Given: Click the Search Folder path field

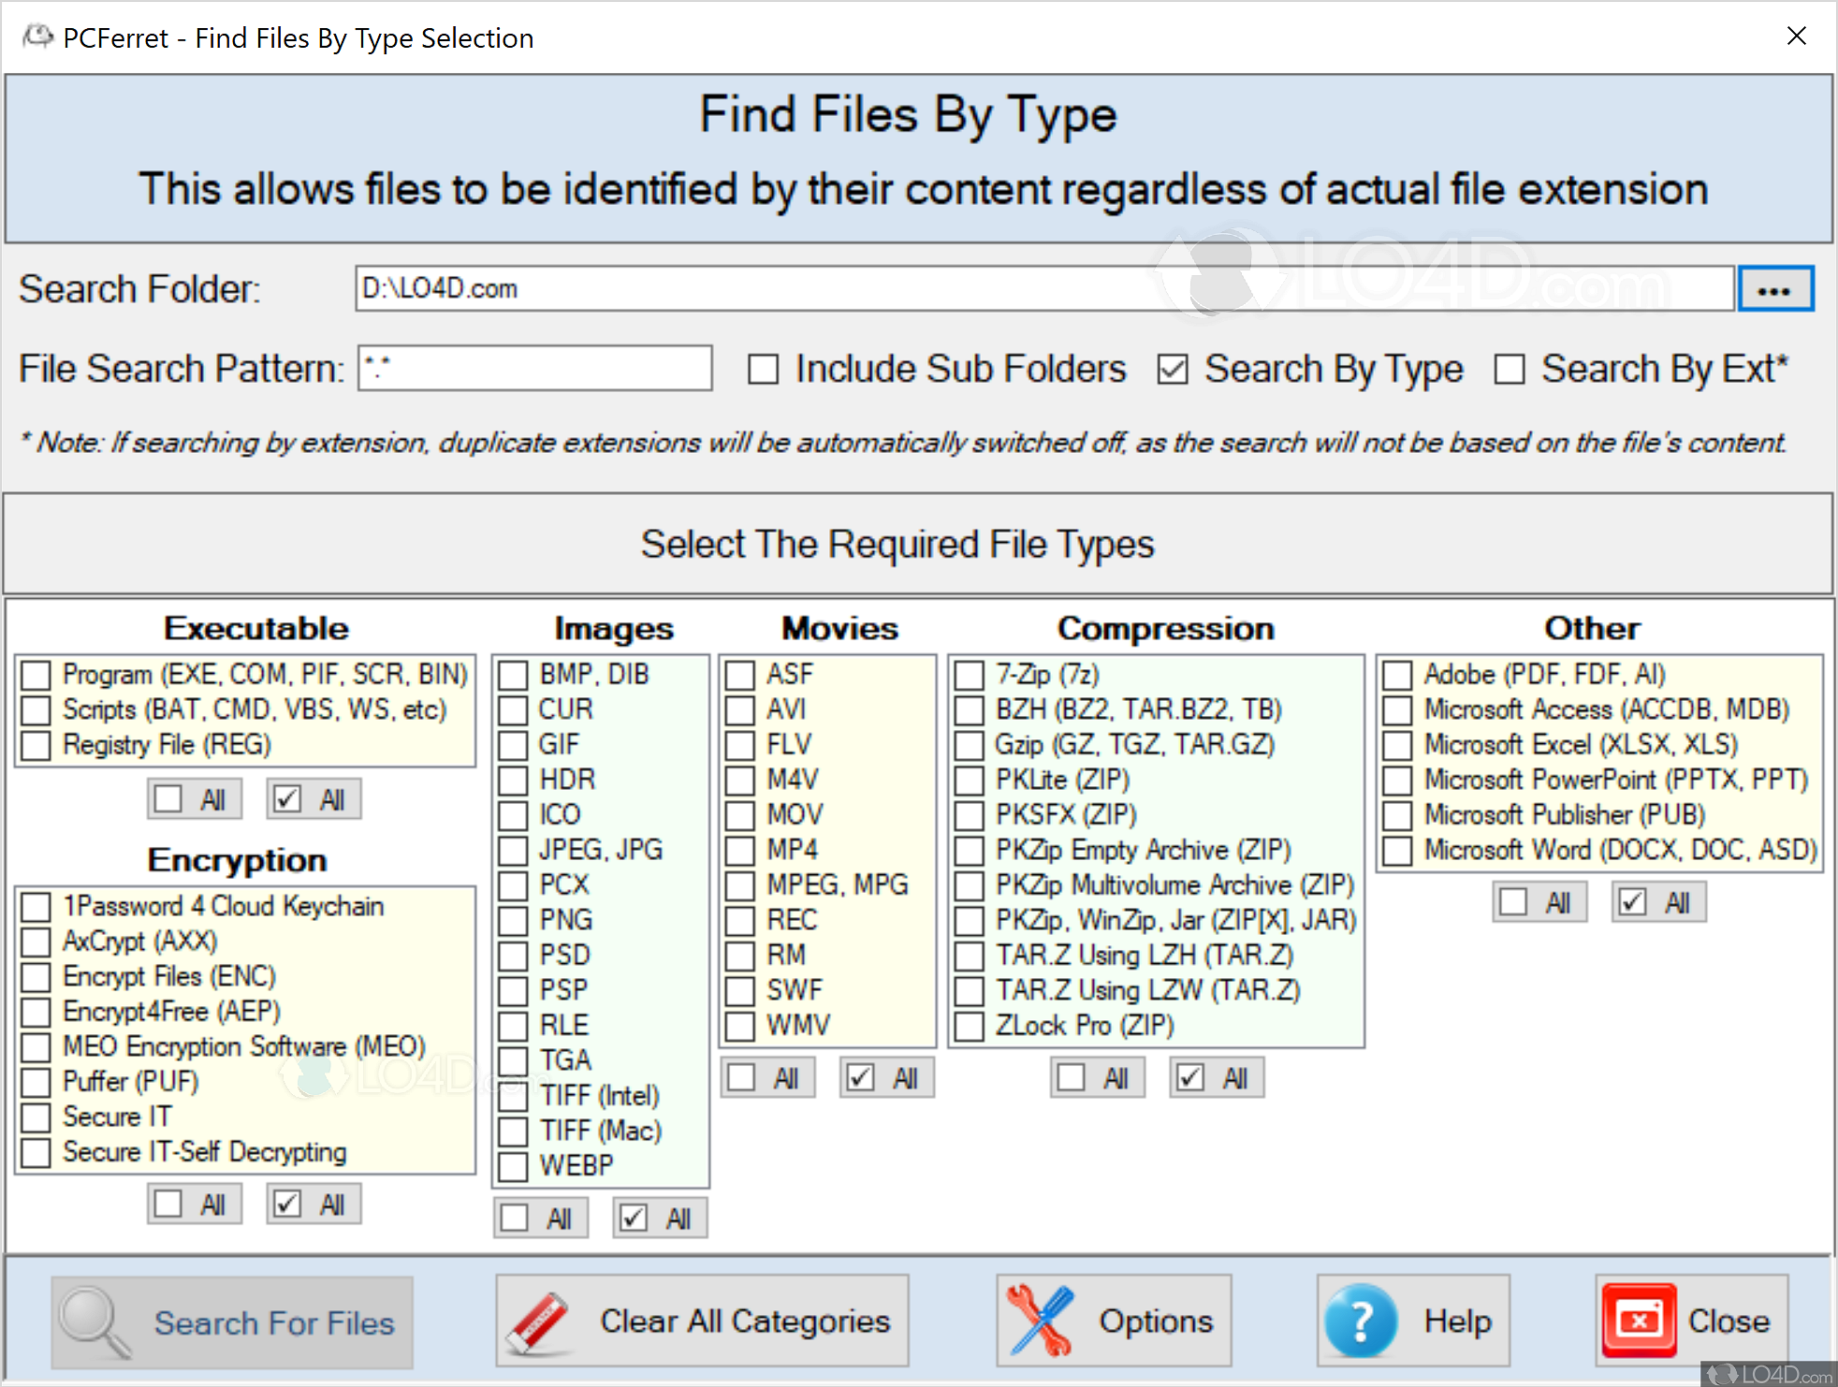Looking at the screenshot, I should pos(1044,289).
